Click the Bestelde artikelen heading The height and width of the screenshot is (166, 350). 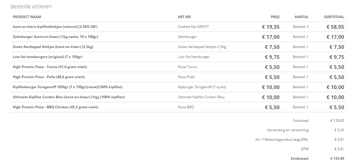pos(31,7)
